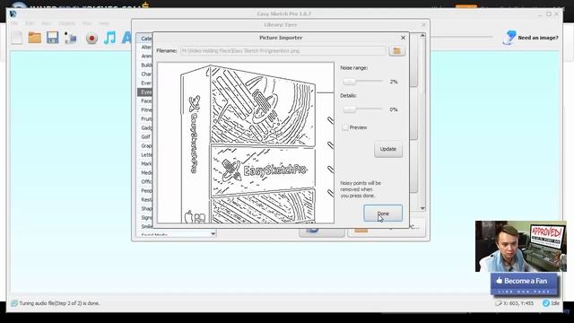Open the category dropdown arrow below the list
Screen dimensions: 574x323
click(x=213, y=233)
